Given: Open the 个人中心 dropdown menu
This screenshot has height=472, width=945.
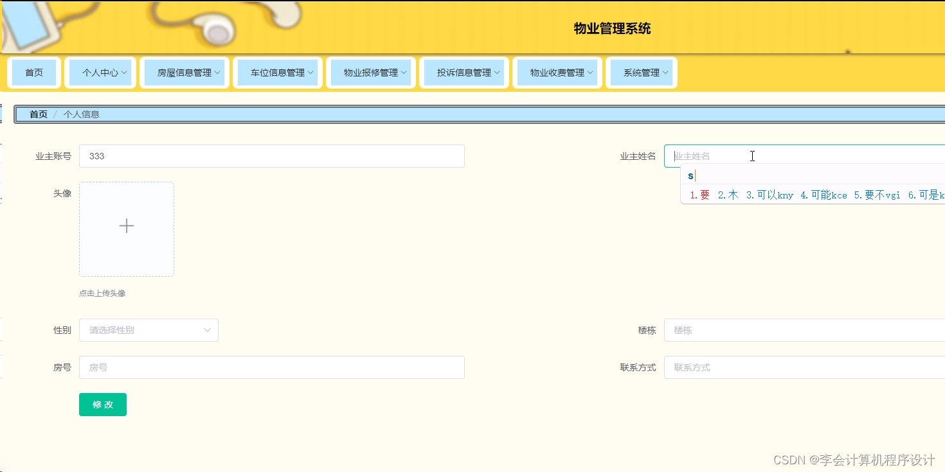Looking at the screenshot, I should click(100, 72).
